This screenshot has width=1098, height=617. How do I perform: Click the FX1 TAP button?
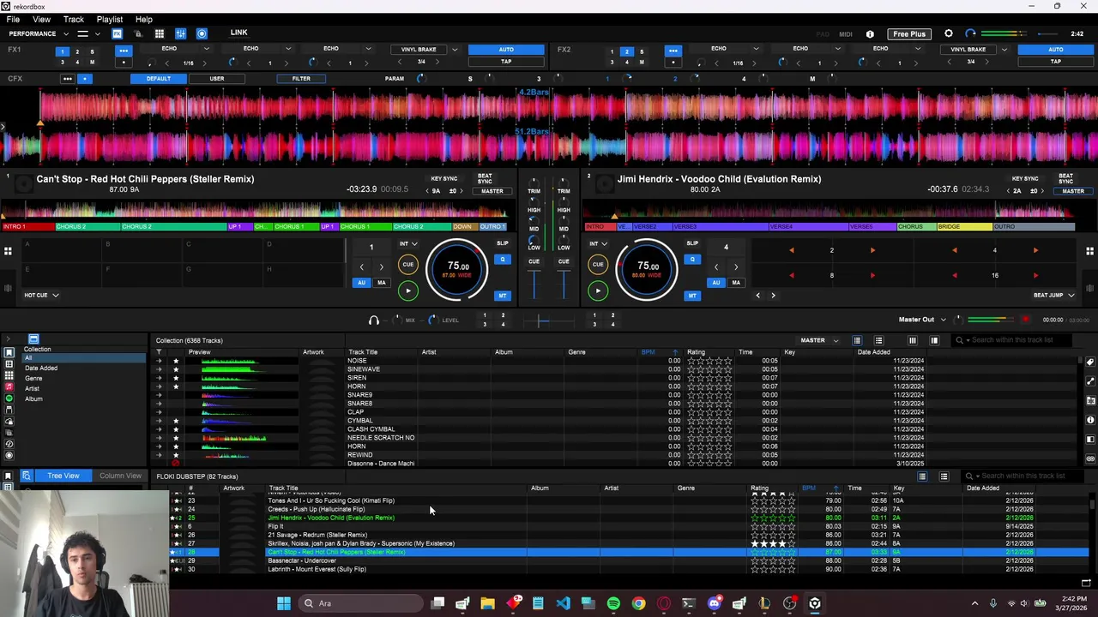[x=506, y=62]
